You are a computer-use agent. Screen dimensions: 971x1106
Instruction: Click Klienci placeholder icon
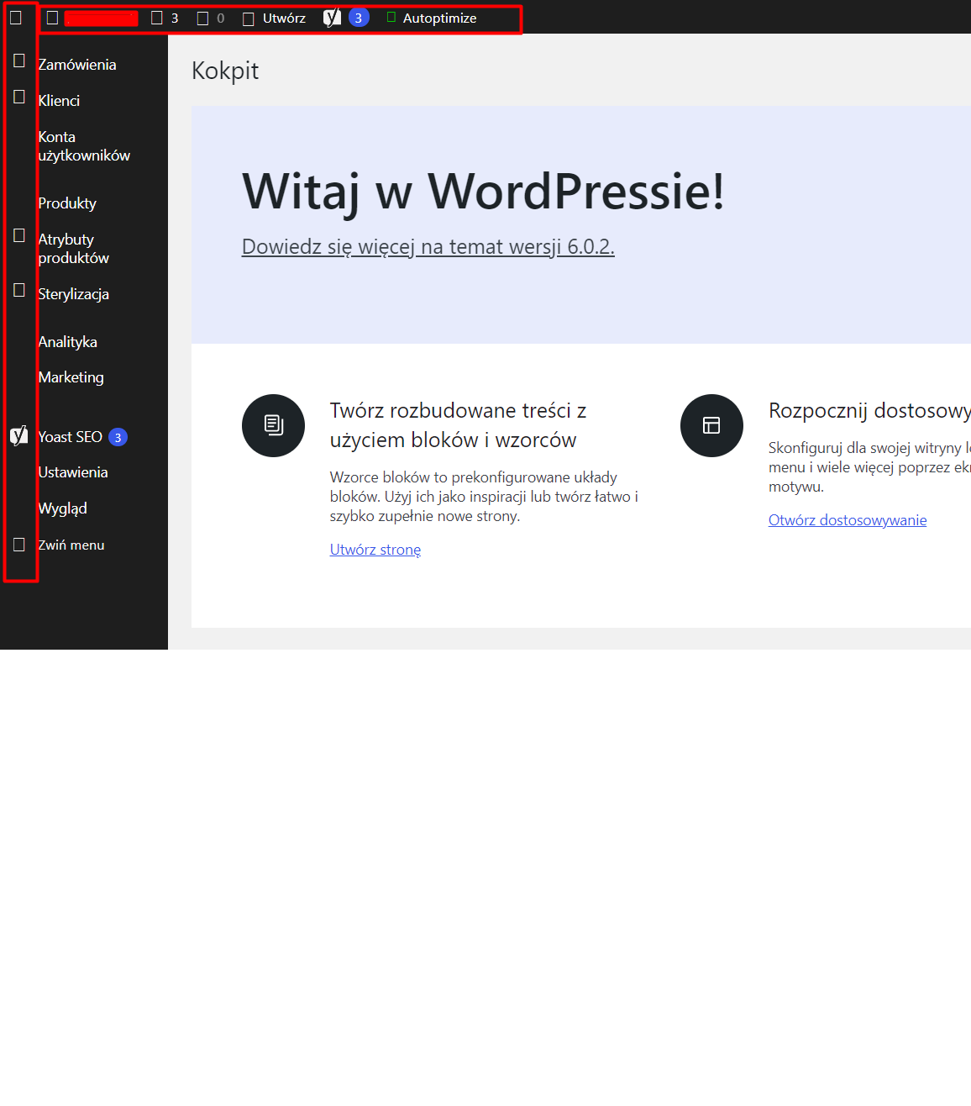click(x=19, y=97)
